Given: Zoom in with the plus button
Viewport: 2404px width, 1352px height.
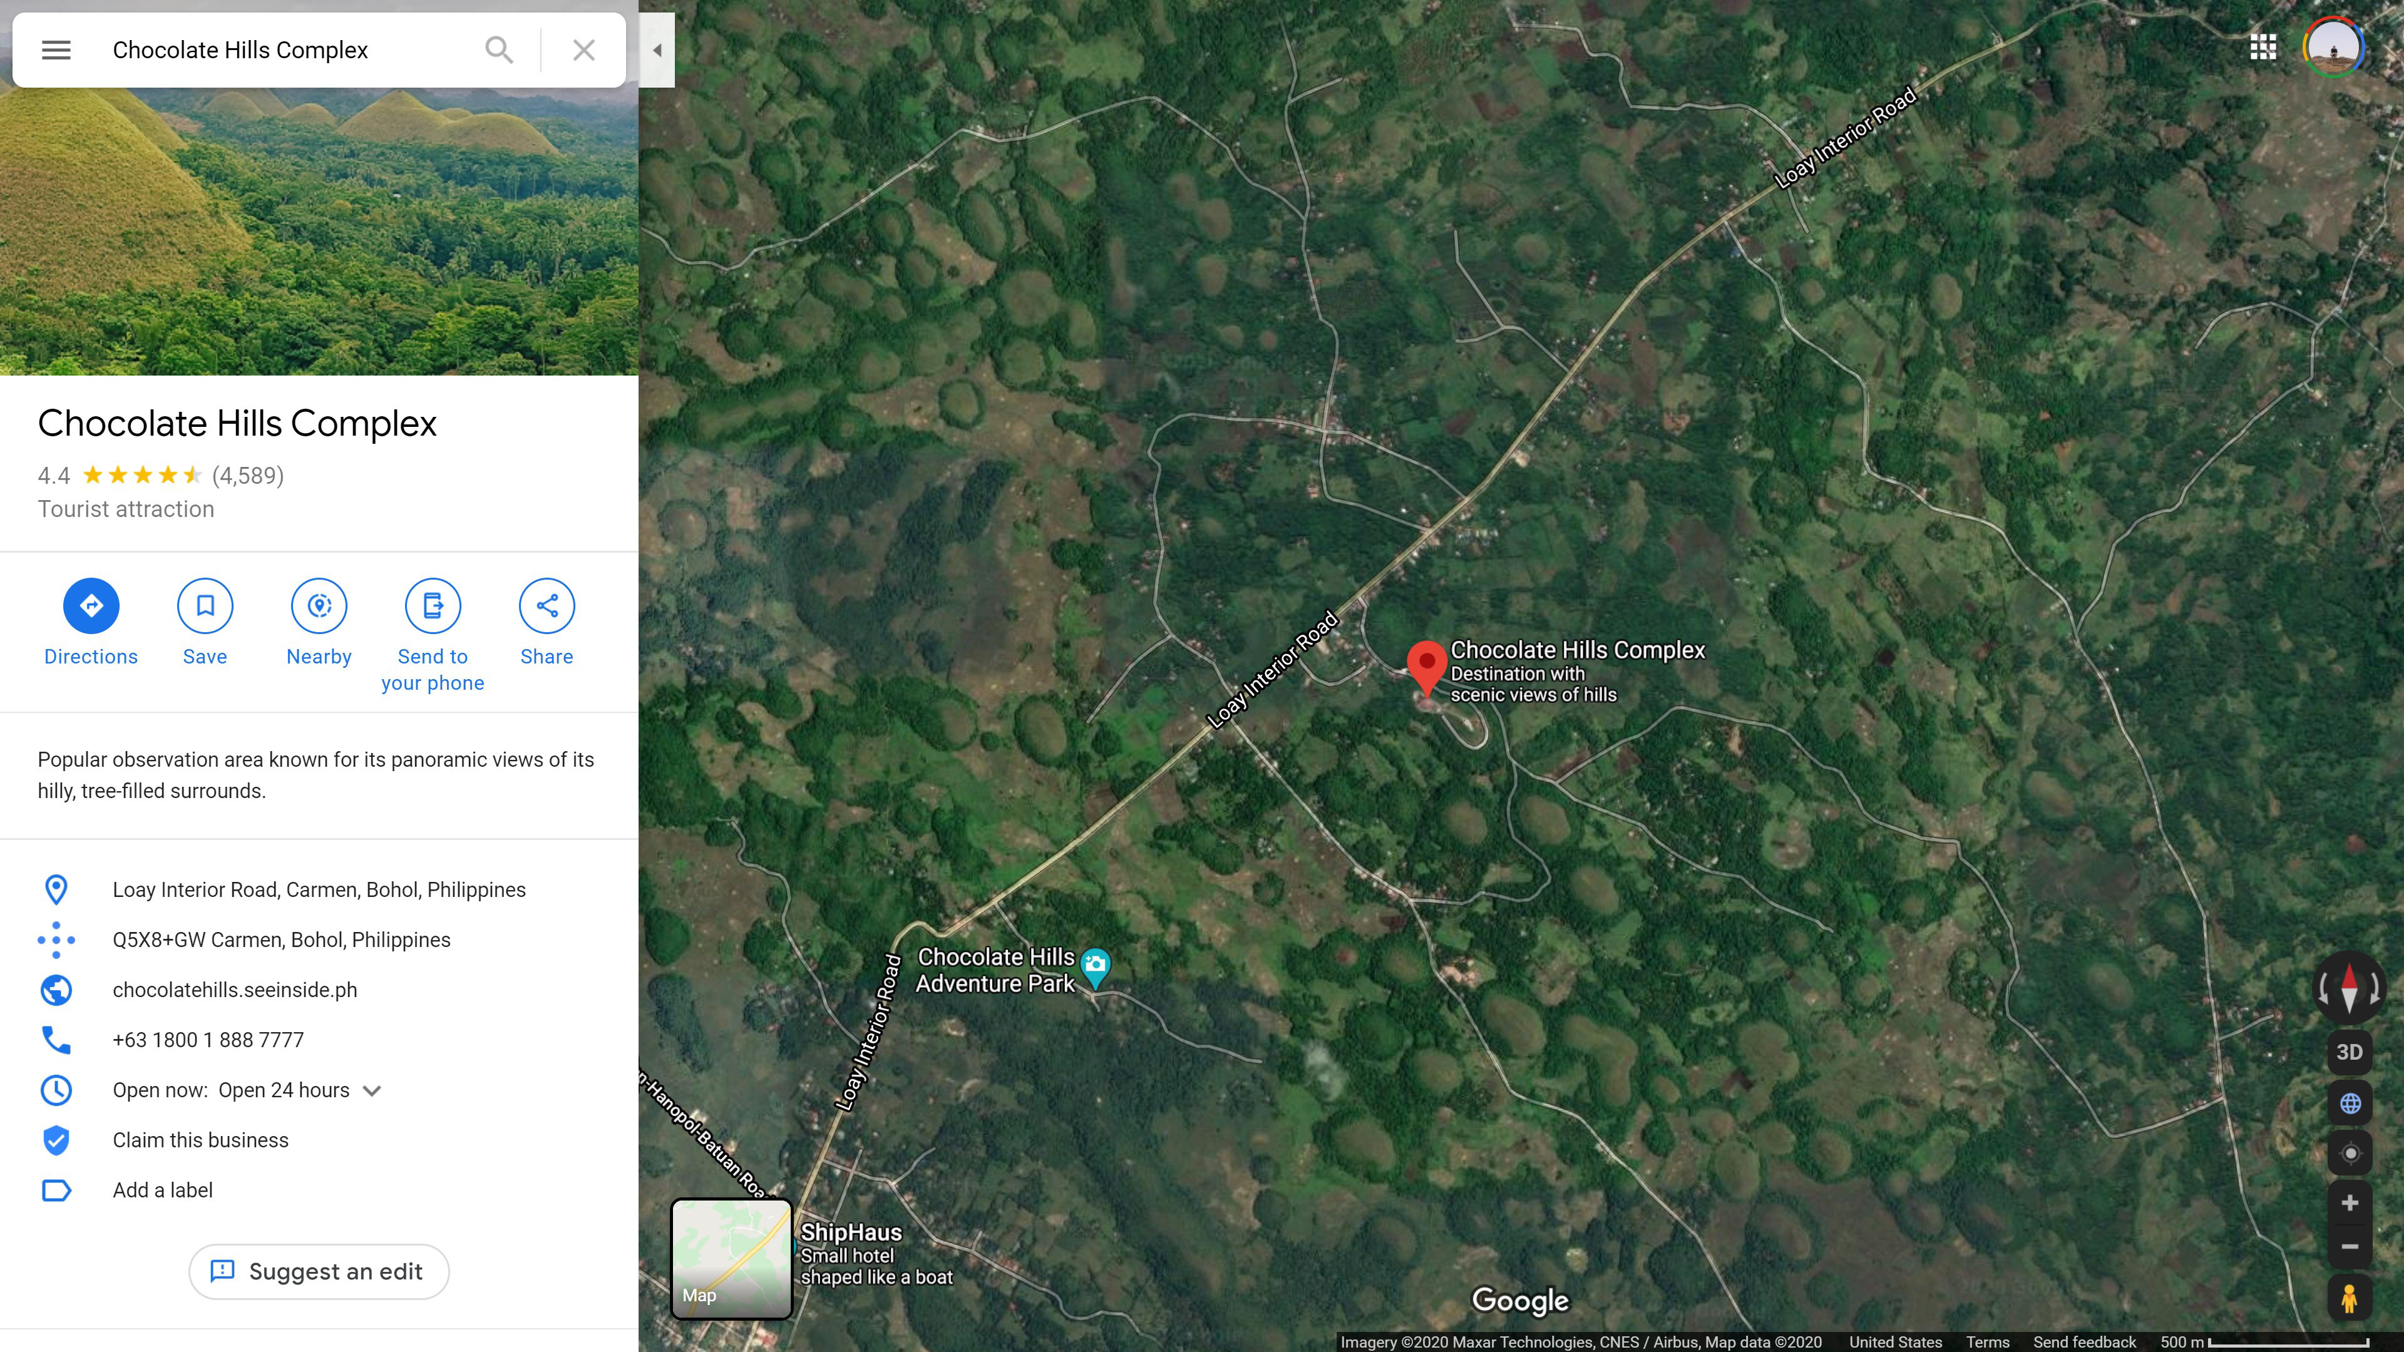Looking at the screenshot, I should pyautogui.click(x=2350, y=1202).
